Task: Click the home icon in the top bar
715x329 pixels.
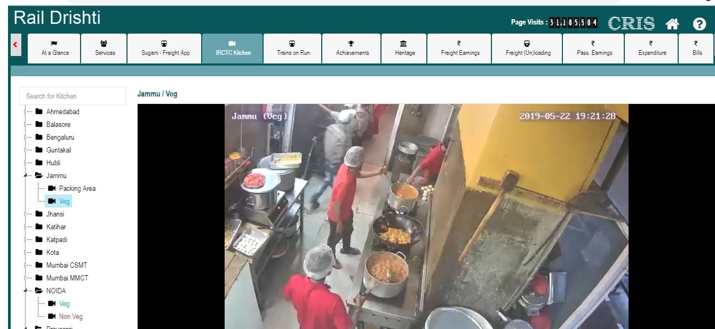Action: pyautogui.click(x=673, y=23)
